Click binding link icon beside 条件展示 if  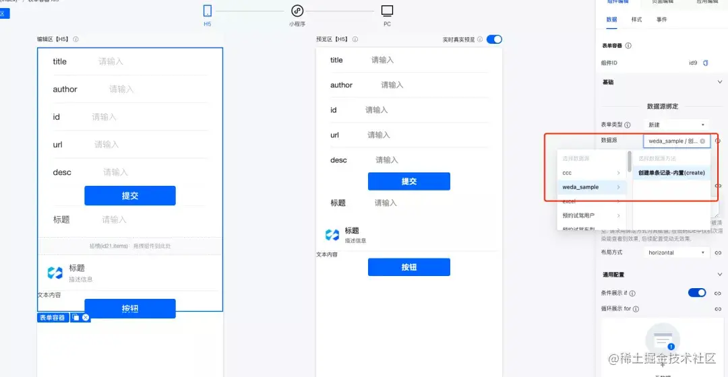718,293
